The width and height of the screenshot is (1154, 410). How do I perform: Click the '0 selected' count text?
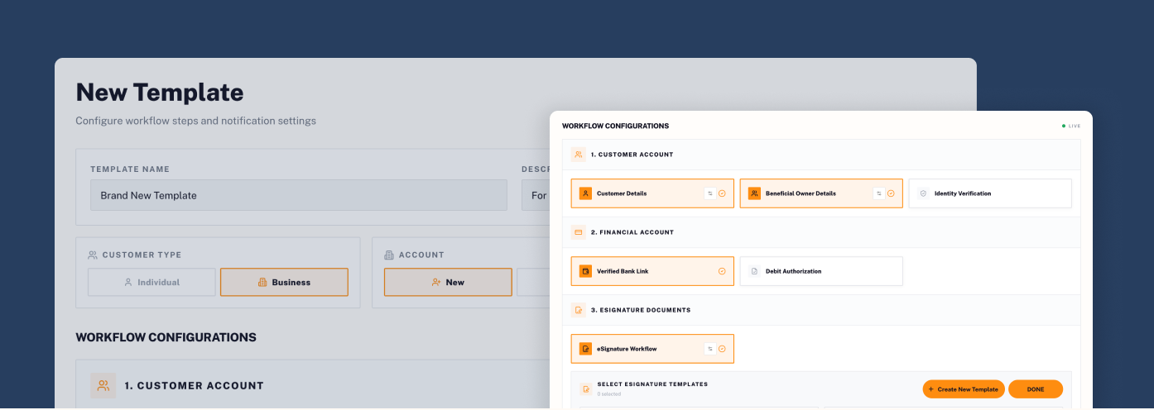pyautogui.click(x=608, y=393)
